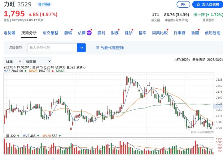
Task: Type in the 輸入台股代號 search field
Action: coord(51,48)
